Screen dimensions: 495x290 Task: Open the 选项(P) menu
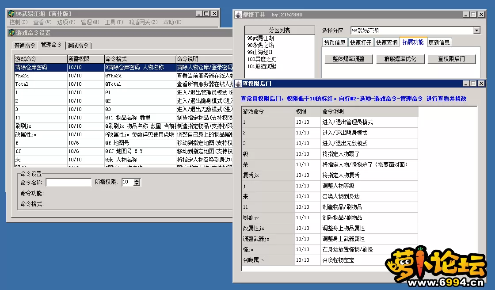(66, 22)
